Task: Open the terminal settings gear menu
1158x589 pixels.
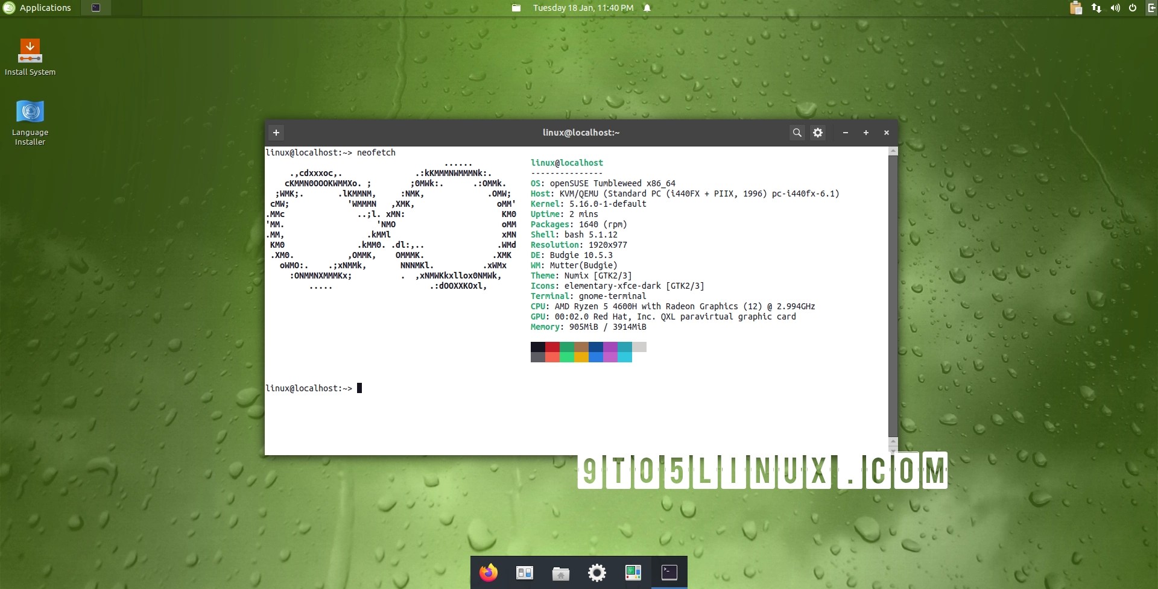Action: (x=818, y=133)
